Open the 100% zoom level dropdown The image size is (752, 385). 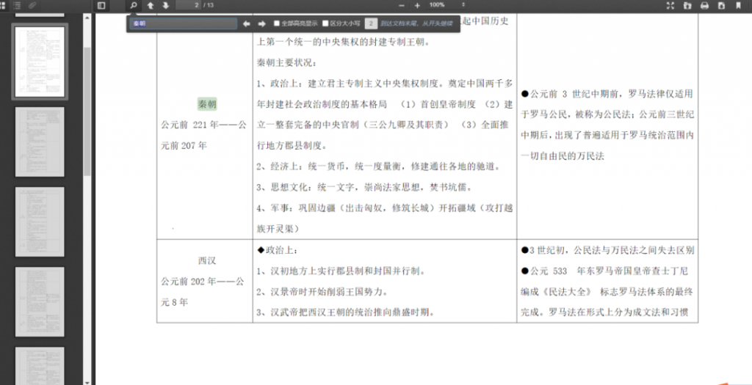[x=447, y=5]
